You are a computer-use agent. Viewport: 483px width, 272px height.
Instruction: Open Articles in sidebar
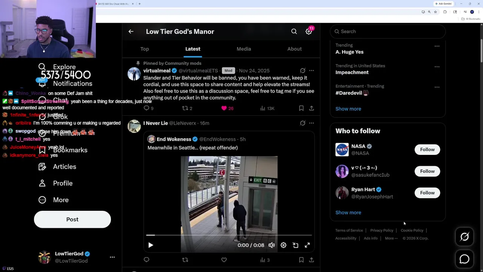point(57,167)
